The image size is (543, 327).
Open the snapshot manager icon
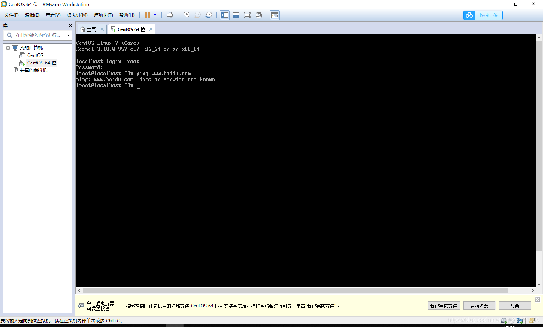tap(209, 15)
